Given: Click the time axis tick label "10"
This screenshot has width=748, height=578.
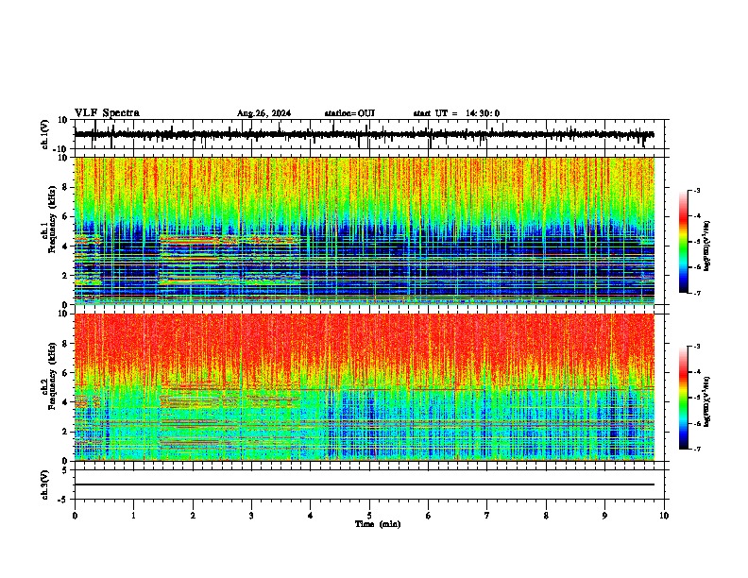Looking at the screenshot, I should tap(664, 516).
